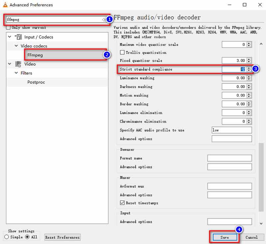Click the scroll up arrow of settings panel
The height and width of the screenshot is (244, 266).
pos(261,44)
